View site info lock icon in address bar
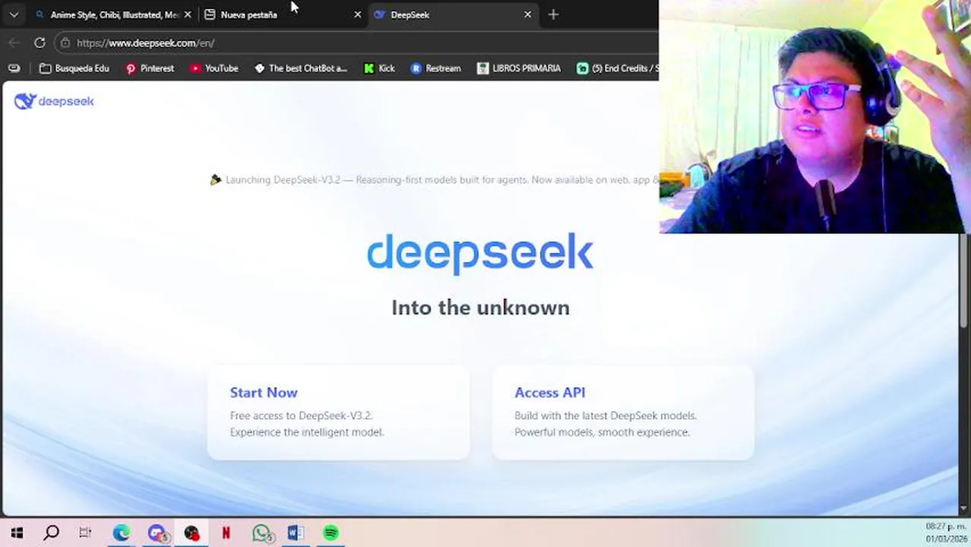Screen dimensions: 971x547 click(65, 43)
